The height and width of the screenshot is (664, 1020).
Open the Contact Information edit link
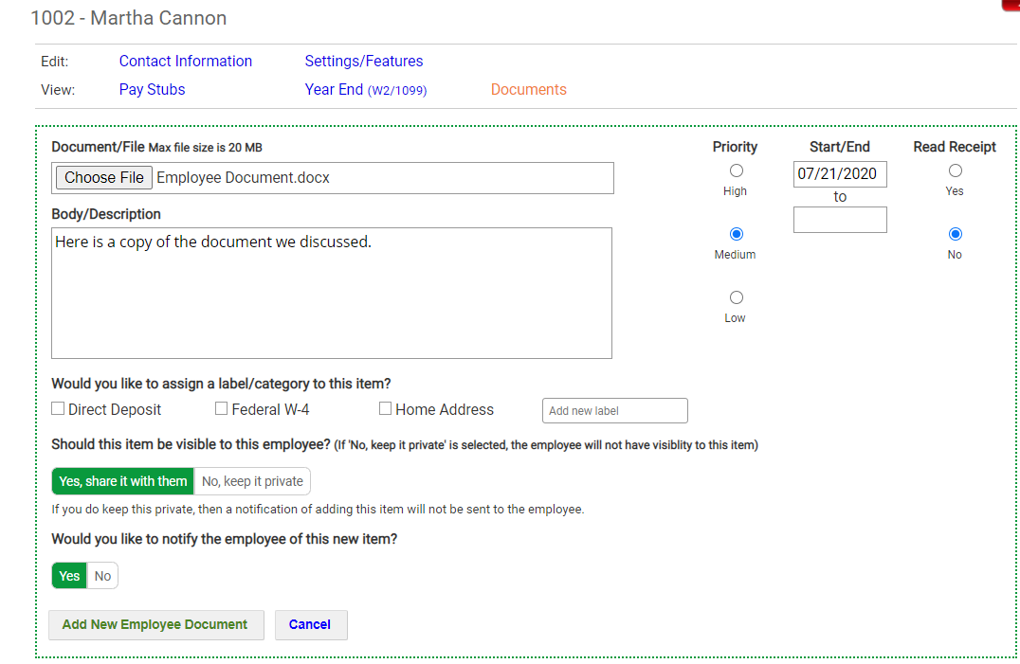coord(186,61)
